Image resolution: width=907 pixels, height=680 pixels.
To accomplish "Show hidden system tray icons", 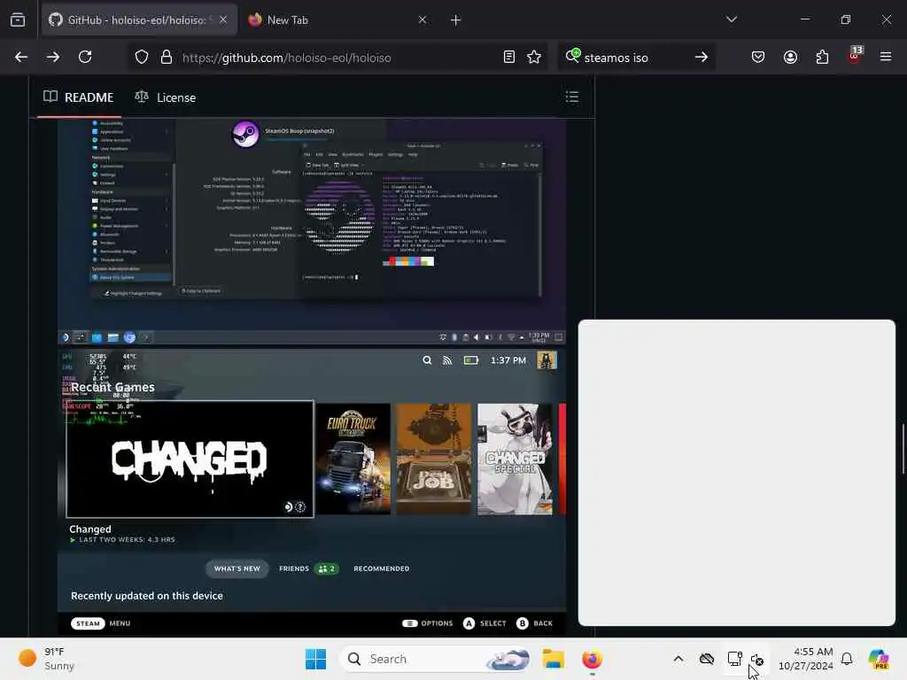I will (x=678, y=659).
